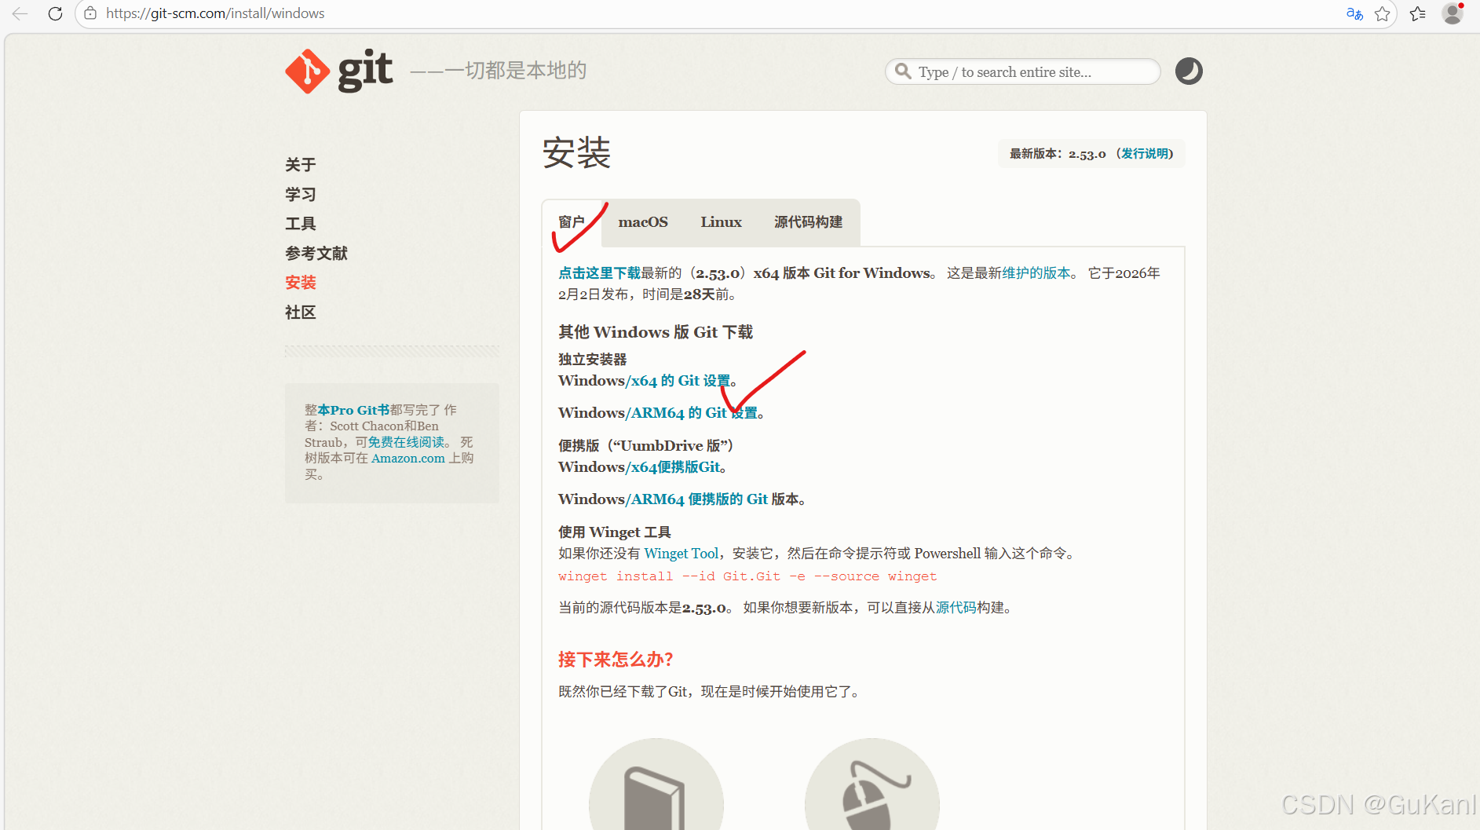Click the book circle icon

coord(656,785)
